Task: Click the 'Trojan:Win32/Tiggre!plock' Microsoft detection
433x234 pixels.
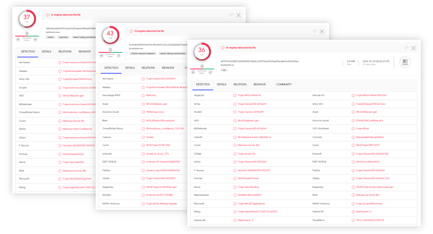Action: (251, 203)
